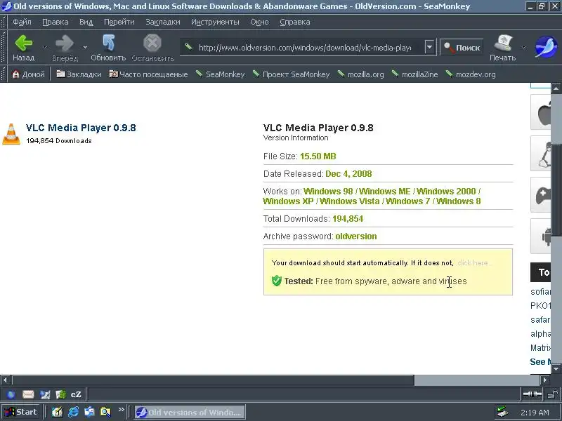Open the Правка menu

(x=55, y=22)
